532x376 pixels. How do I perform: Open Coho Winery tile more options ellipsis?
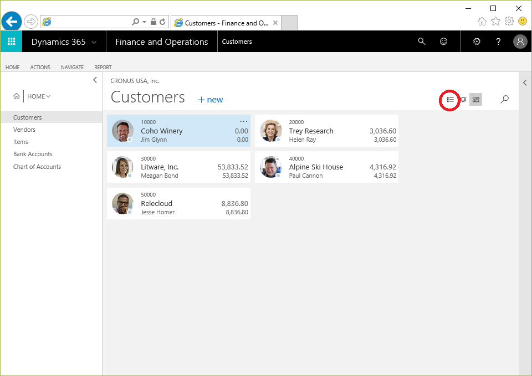pos(244,121)
